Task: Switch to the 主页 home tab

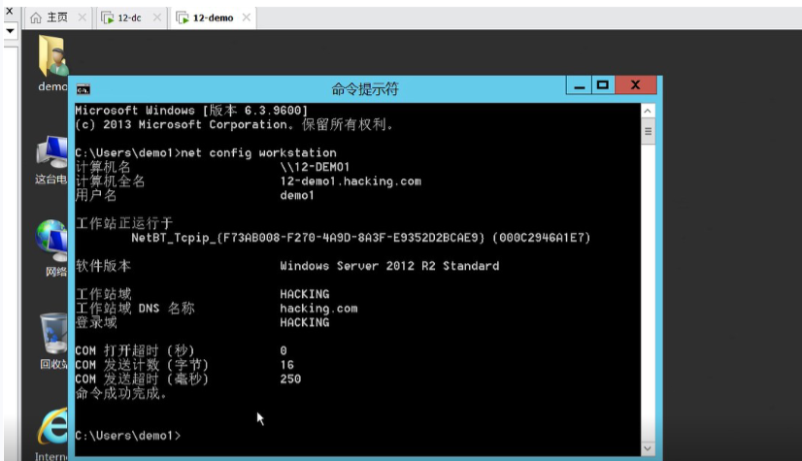Action: coord(56,18)
